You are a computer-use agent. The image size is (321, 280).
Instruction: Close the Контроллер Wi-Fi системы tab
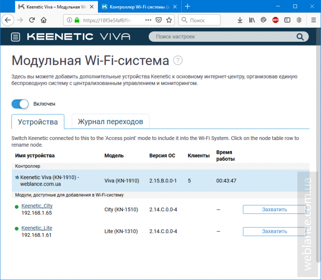(x=175, y=7)
